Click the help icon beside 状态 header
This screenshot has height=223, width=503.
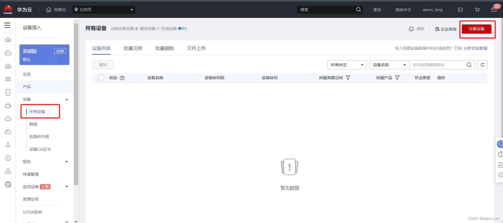122,78
